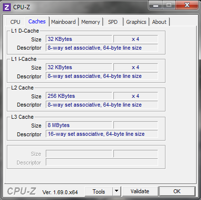The width and height of the screenshot is (201, 200).
Task: Click the L1 D-Cache size field
Action: (79, 39)
